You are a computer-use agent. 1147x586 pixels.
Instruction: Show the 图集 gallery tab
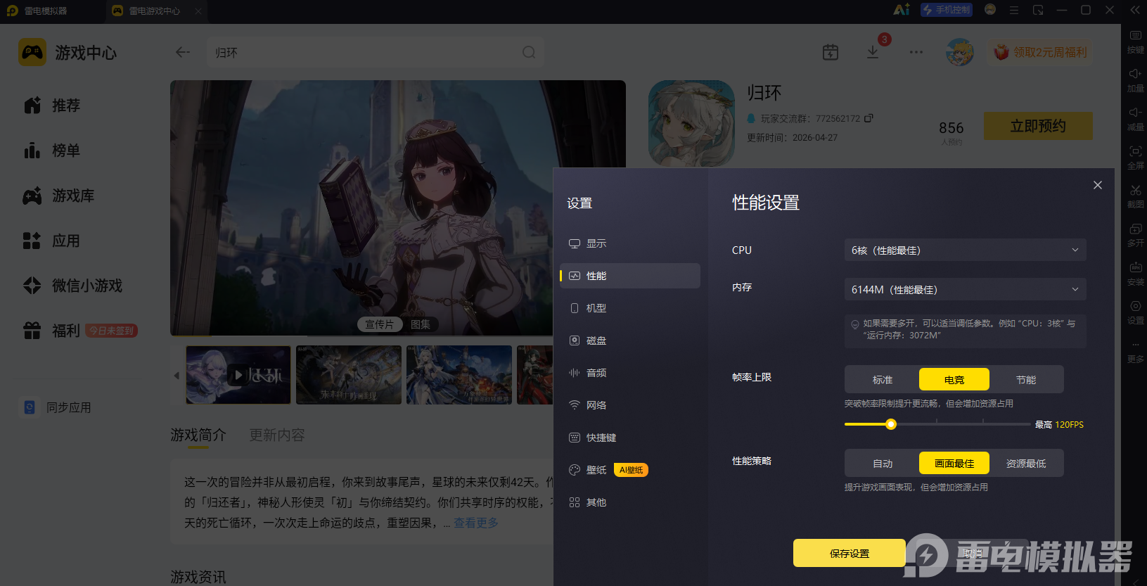[x=421, y=324]
